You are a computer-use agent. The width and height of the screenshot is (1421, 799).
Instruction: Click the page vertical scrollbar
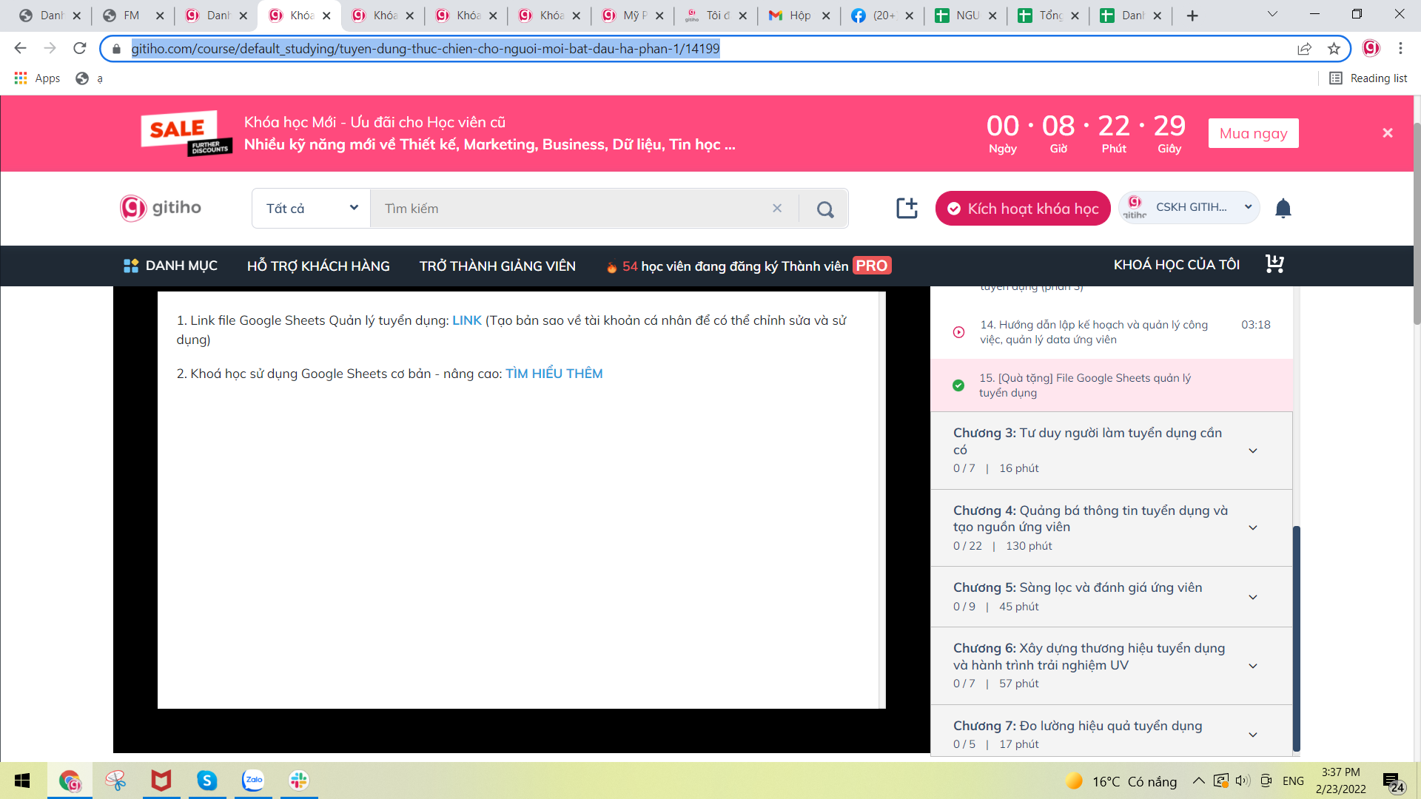point(1417,222)
